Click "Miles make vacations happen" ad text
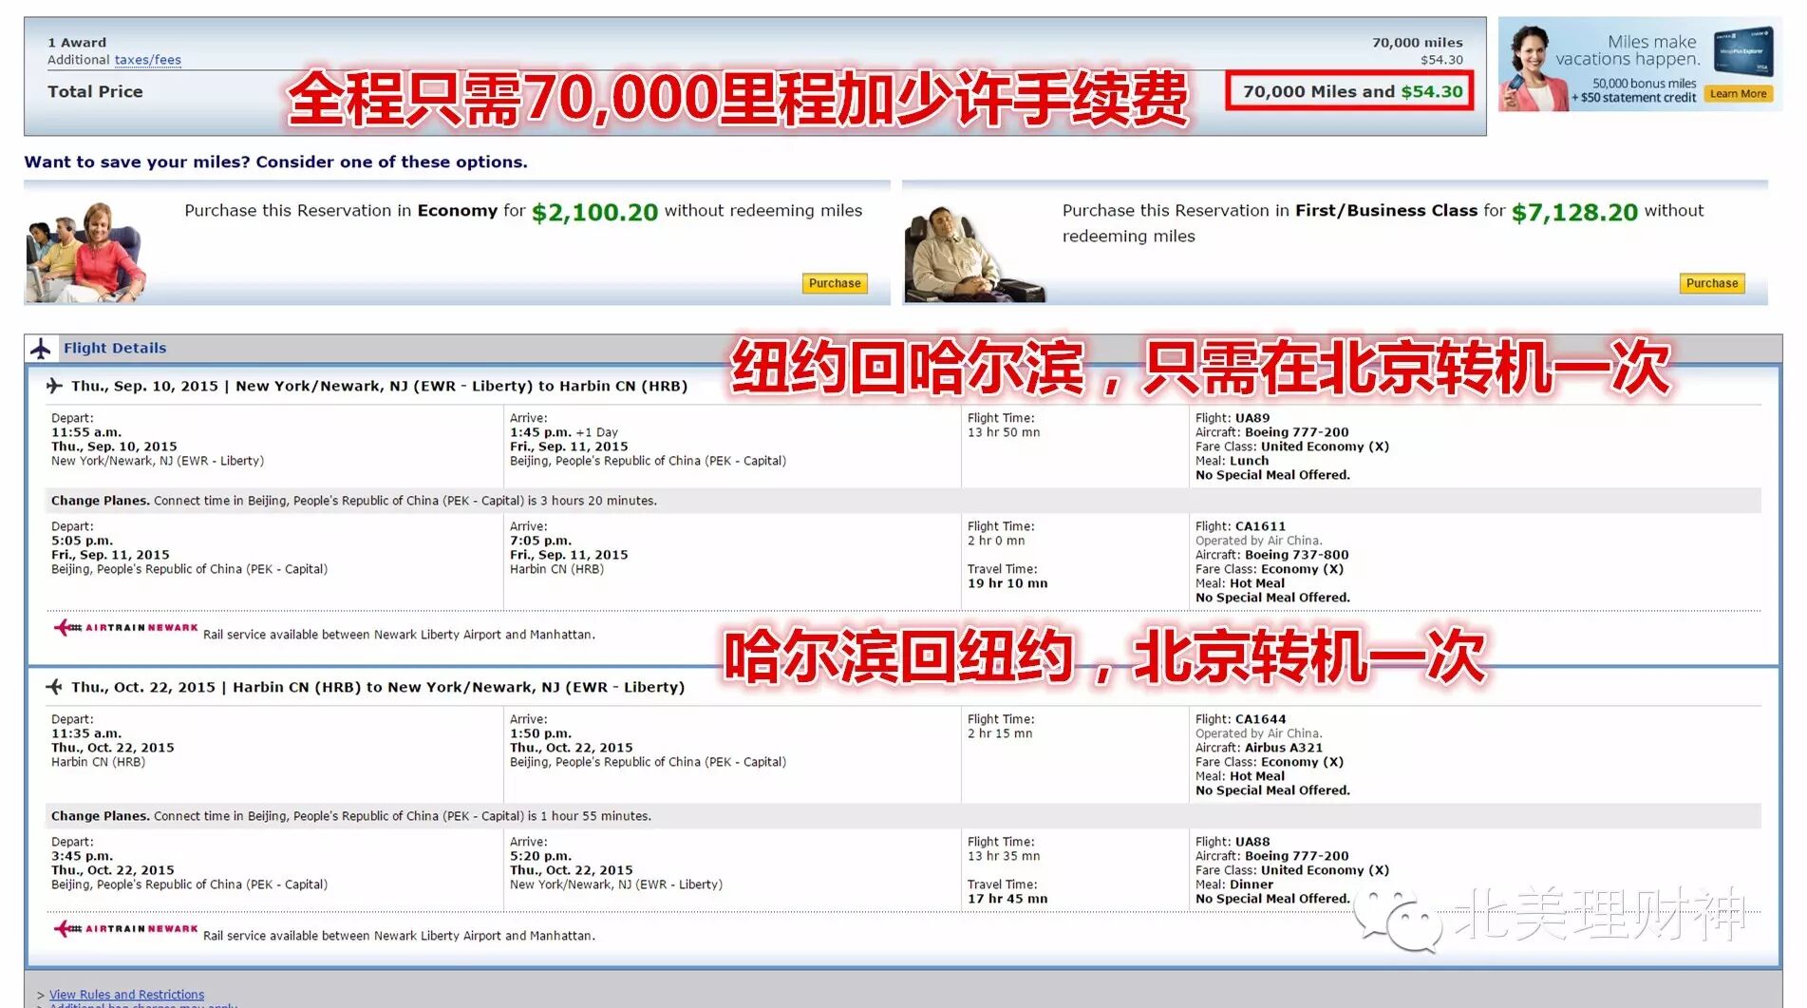 1628,50
